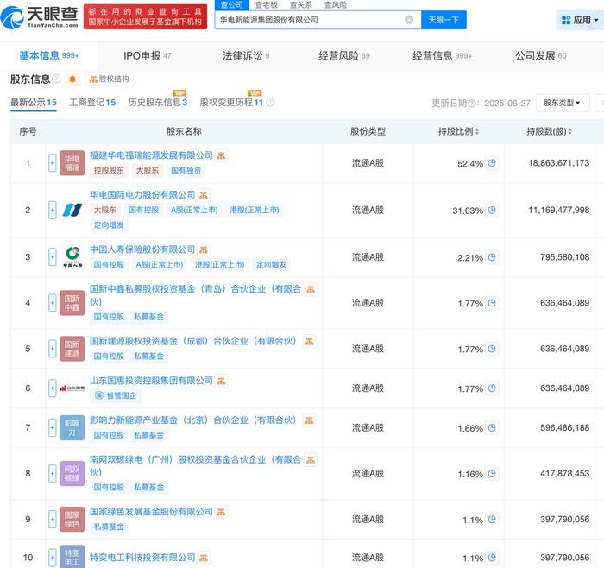Sort by 持股比例 column arrows

(477, 131)
